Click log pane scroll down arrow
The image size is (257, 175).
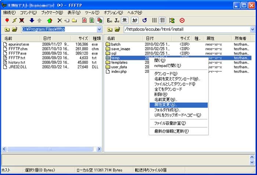click(252, 162)
